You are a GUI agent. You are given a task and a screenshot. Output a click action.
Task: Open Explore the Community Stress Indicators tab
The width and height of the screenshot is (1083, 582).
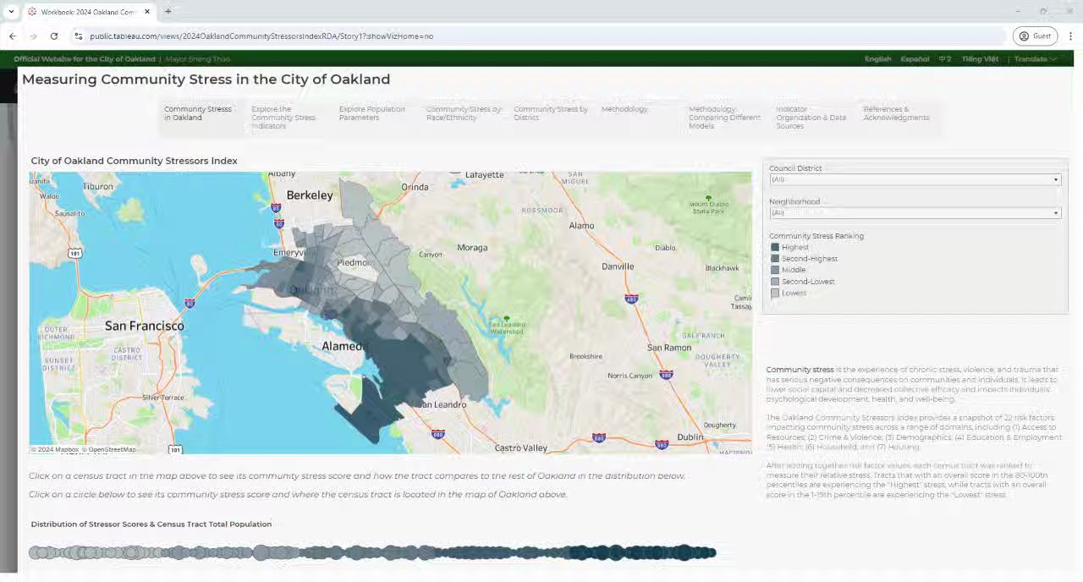point(289,118)
